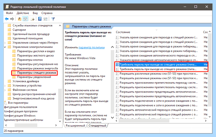Click the Export list toolbar icon
The height and width of the screenshot is (137, 216).
coord(32,19)
